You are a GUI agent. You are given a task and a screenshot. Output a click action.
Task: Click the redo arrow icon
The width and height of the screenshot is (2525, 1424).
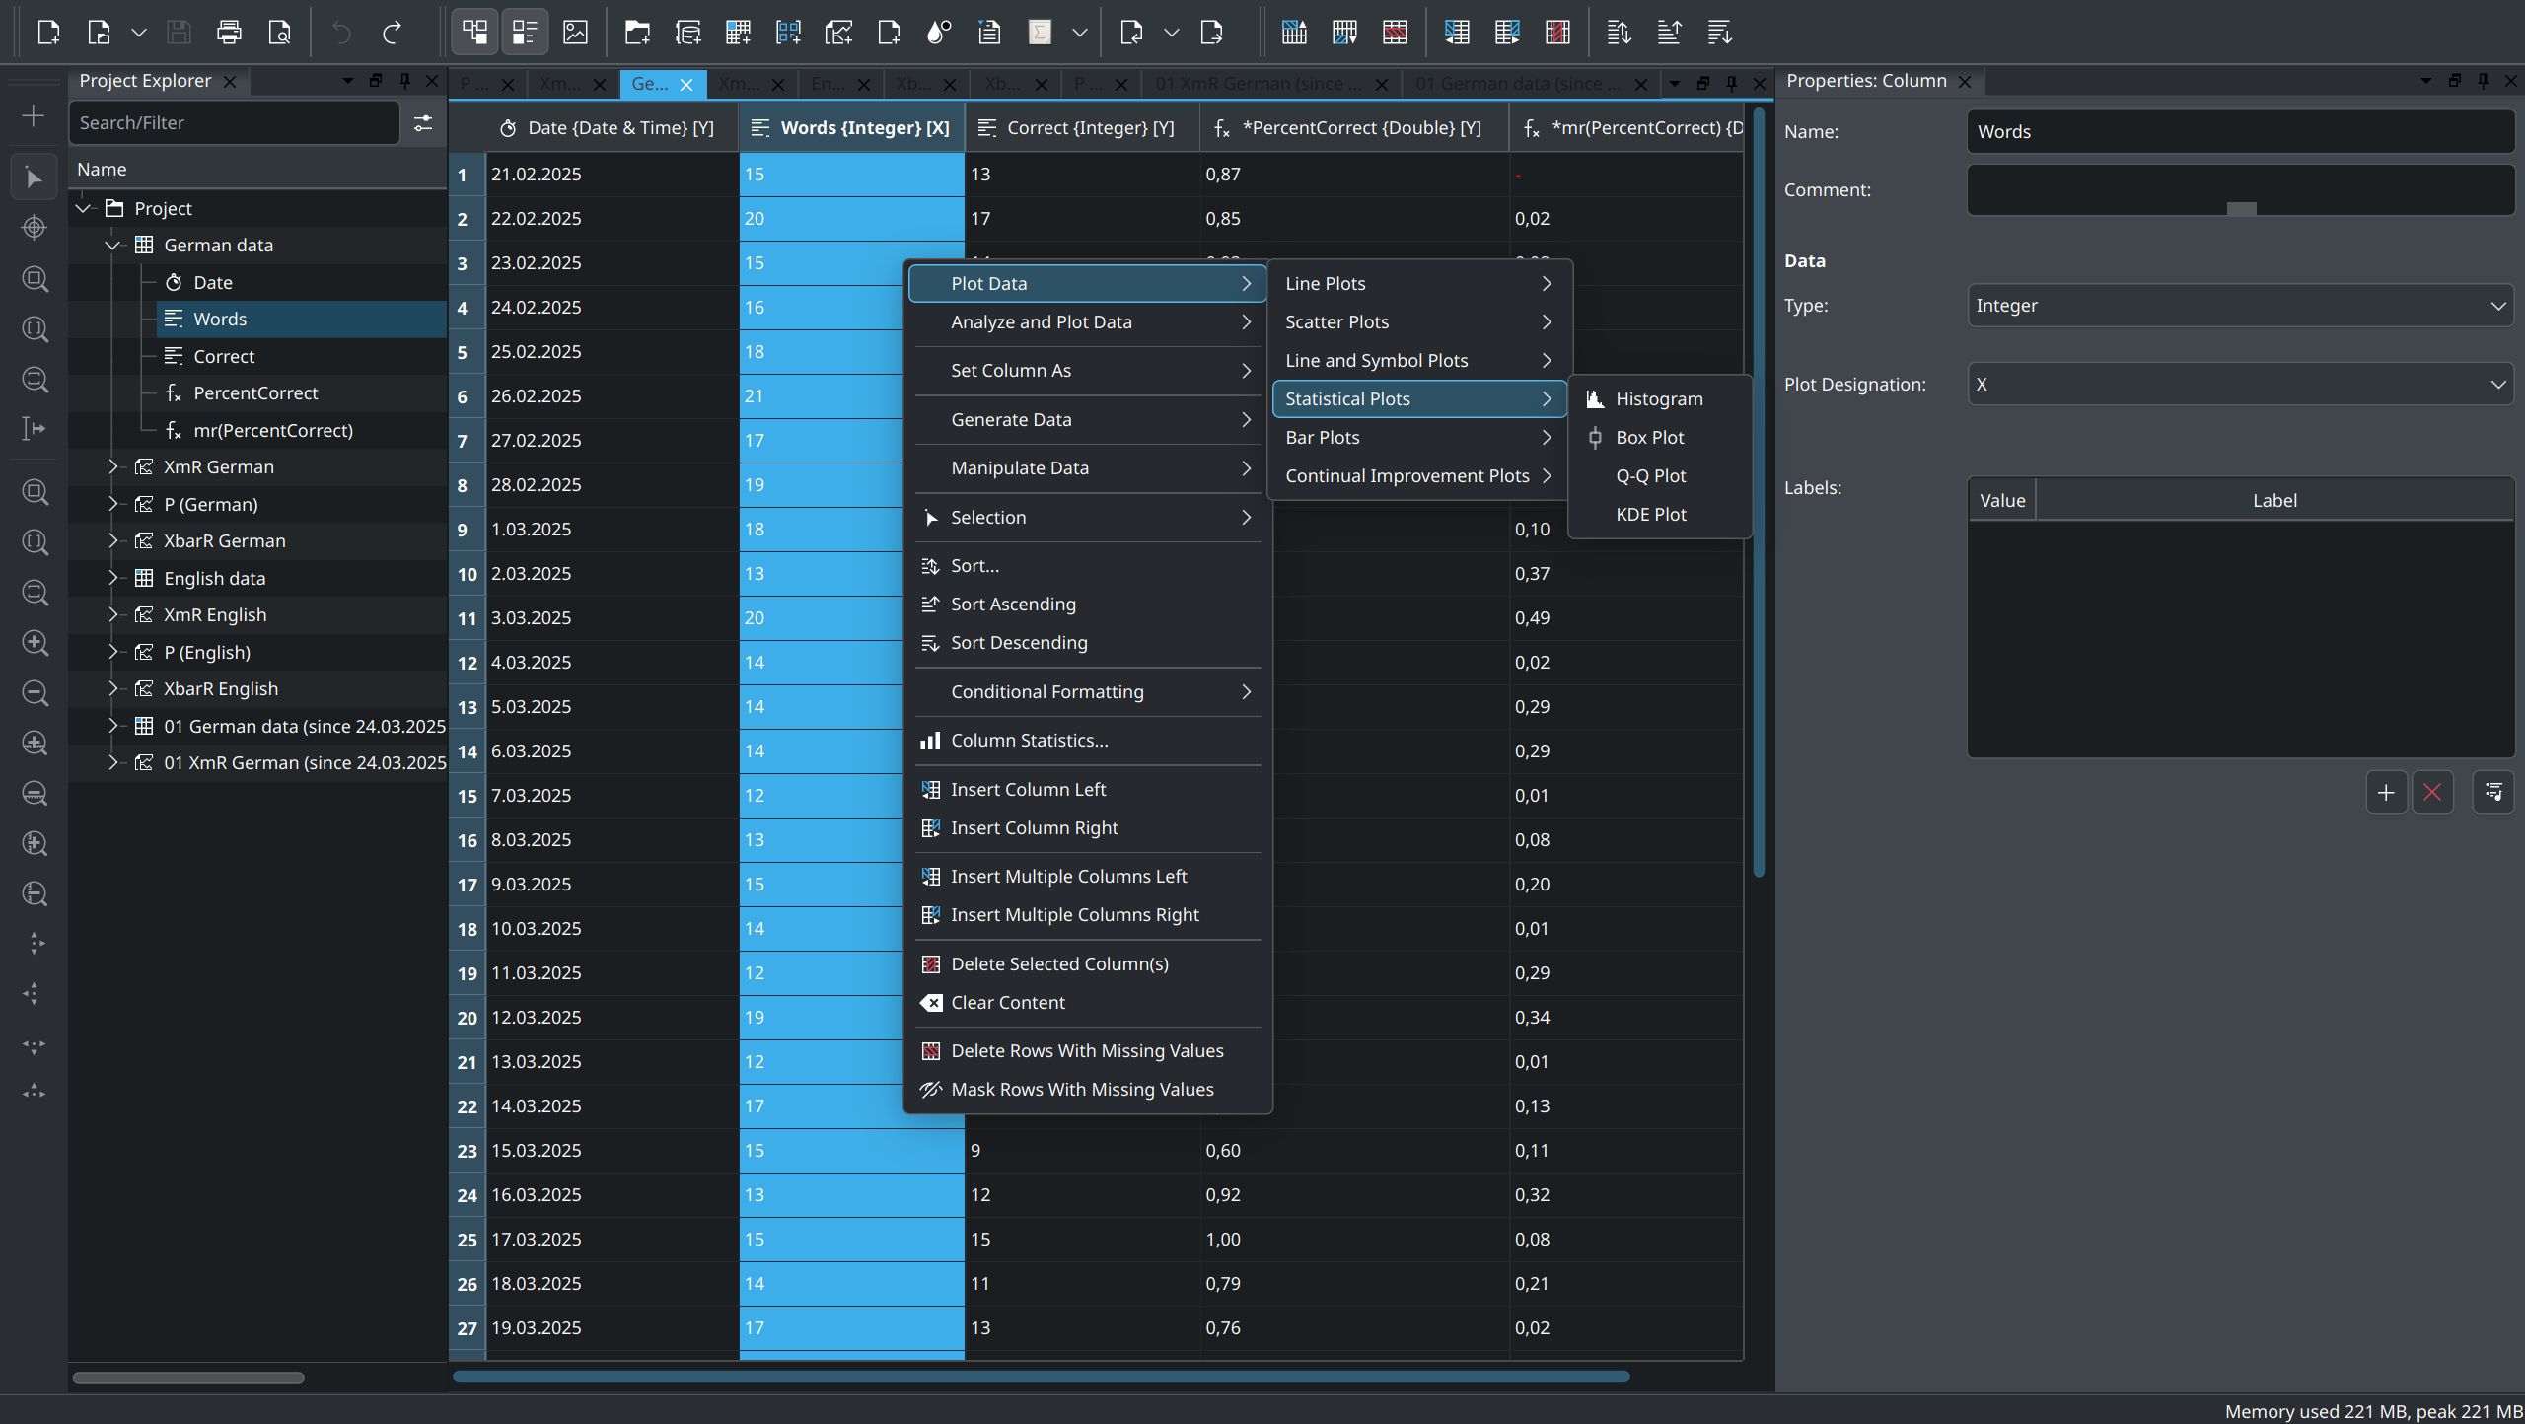pos(392,33)
